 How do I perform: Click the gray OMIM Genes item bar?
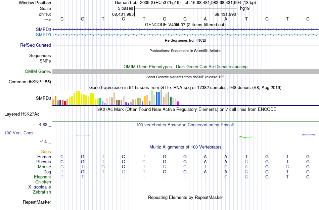[x=185, y=72]
